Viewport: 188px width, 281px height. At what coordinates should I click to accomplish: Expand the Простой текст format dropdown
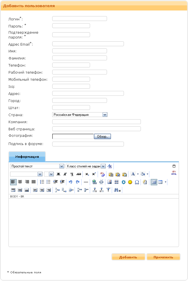pos(62,166)
